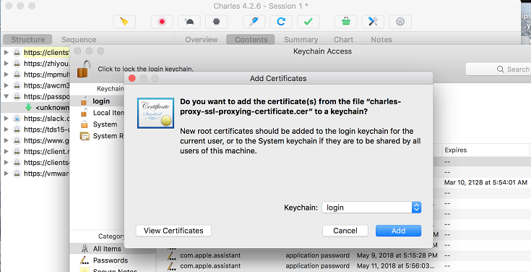Image resolution: width=531 pixels, height=272 pixels.
Task: Click the login keychain padlock icon
Action: tap(84, 101)
